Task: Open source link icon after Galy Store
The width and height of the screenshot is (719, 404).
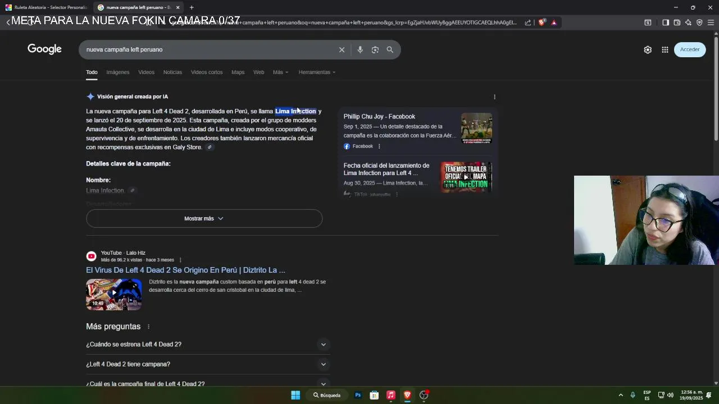Action: (210, 148)
